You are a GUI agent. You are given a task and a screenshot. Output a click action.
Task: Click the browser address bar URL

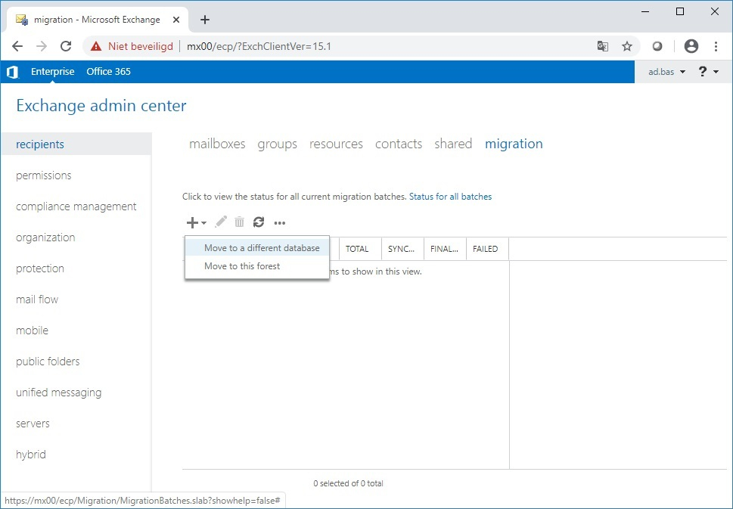pyautogui.click(x=259, y=46)
